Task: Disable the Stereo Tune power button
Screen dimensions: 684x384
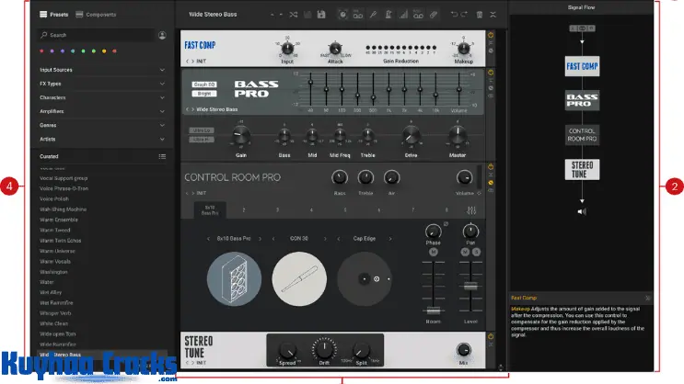Action: coord(491,338)
